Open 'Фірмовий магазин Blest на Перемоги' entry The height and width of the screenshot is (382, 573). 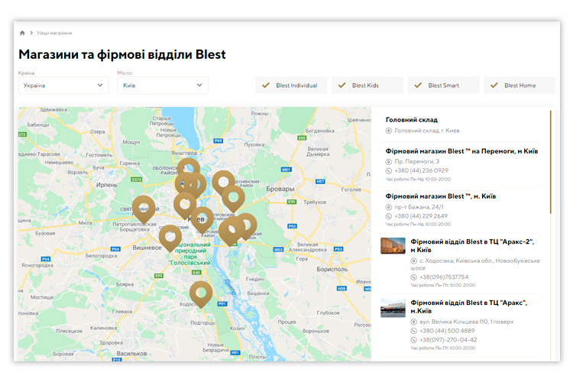(x=461, y=151)
